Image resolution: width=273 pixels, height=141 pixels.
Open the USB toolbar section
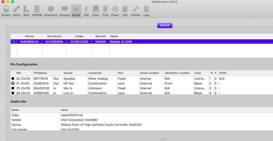(86, 11)
